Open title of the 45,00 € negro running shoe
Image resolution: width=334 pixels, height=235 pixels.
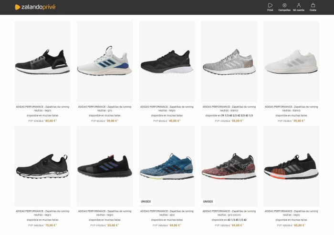pyautogui.click(x=167, y=109)
